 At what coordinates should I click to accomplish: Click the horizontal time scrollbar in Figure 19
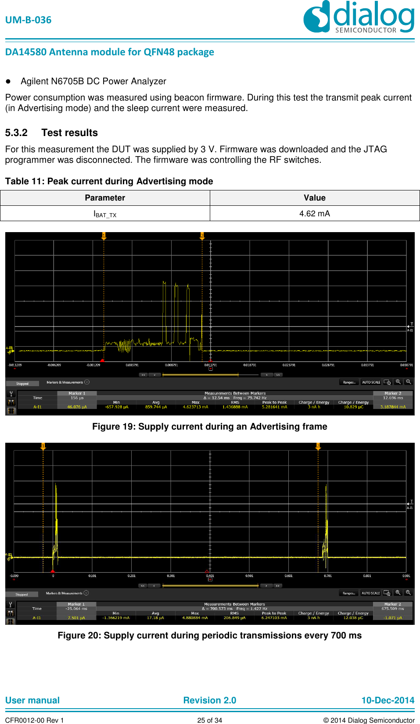point(211,375)
